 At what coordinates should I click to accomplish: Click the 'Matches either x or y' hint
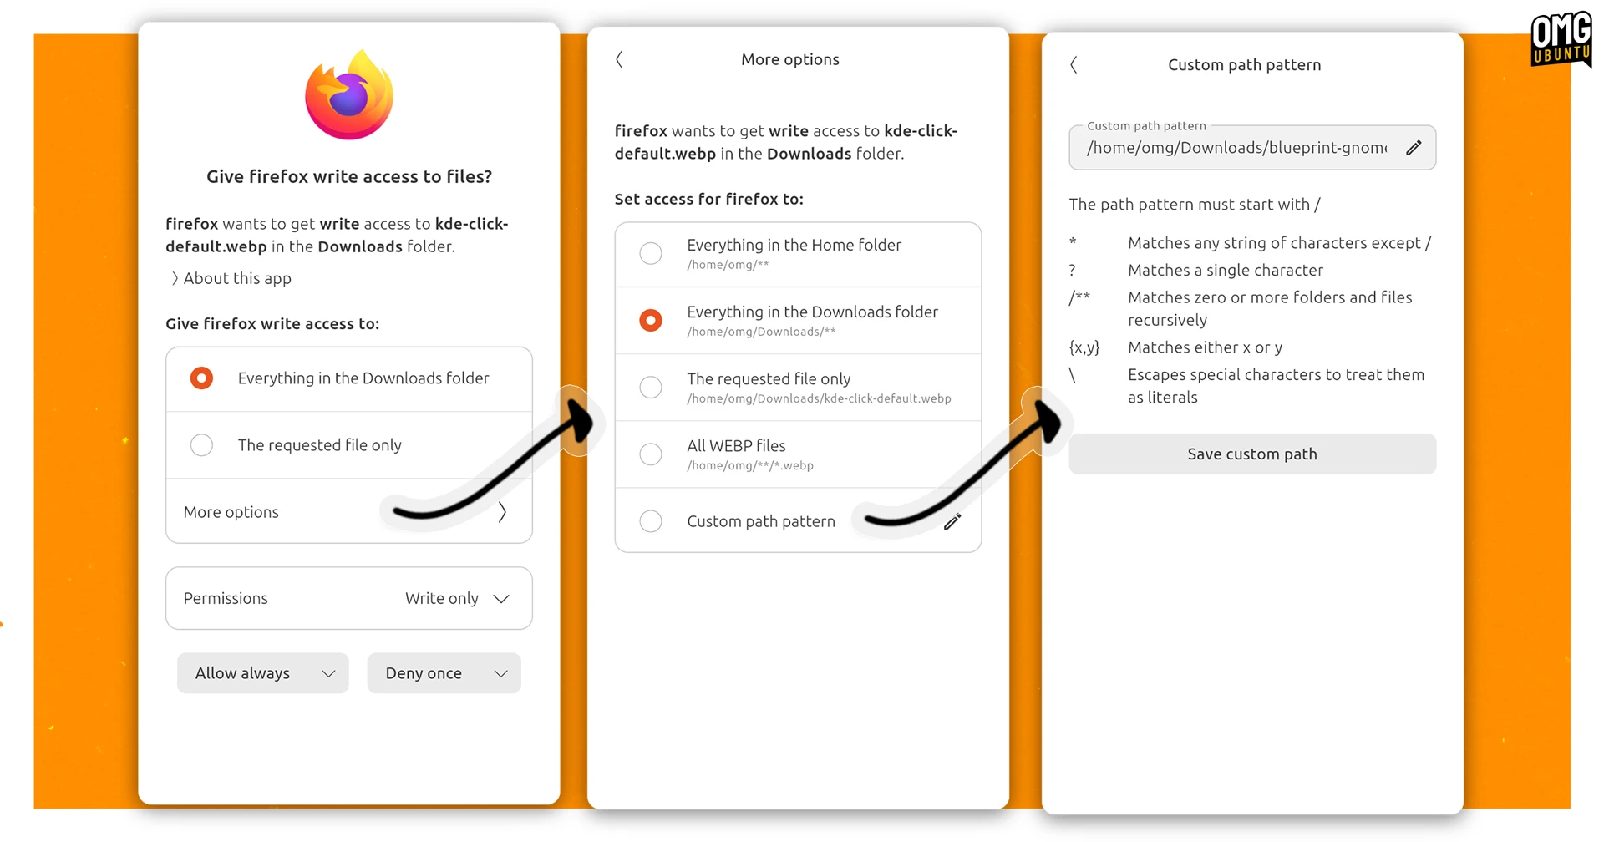1205,347
